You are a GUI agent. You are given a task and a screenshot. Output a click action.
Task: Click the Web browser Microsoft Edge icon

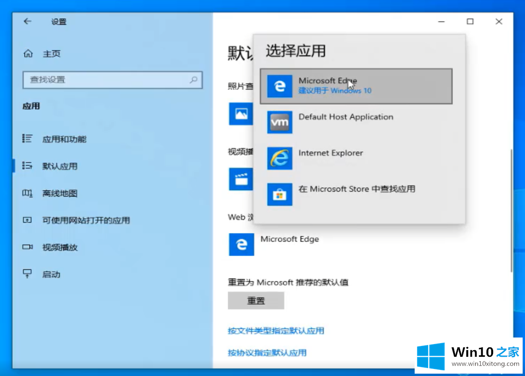click(241, 244)
